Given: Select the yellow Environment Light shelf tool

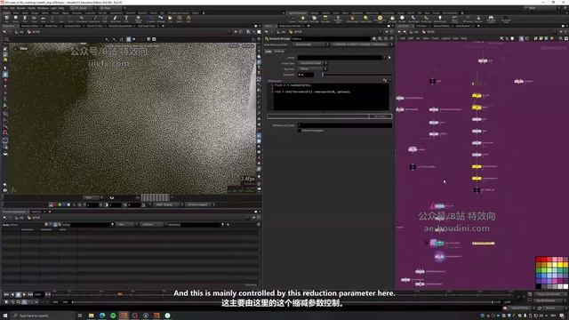Looking at the screenshot, I should tap(380, 19).
